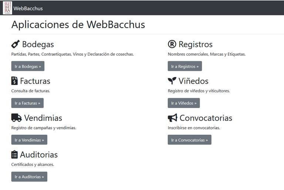Viewport: 284px width, 190px height.
Task: Open the Ir a Bodegas button
Action: pyautogui.click(x=28, y=66)
